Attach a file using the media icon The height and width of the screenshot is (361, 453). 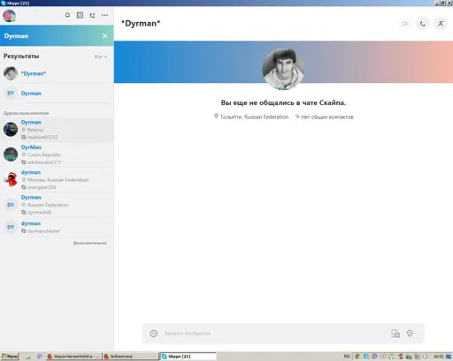point(395,334)
